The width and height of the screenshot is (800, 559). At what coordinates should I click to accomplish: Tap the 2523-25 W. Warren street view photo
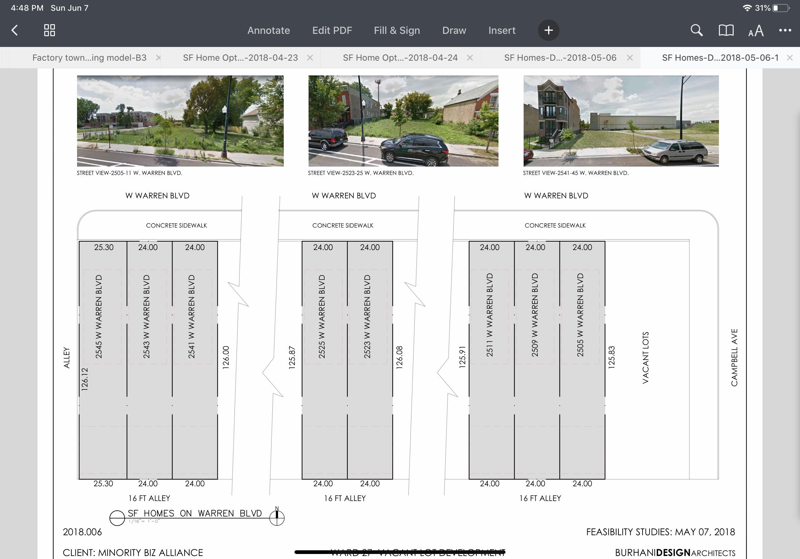[403, 121]
